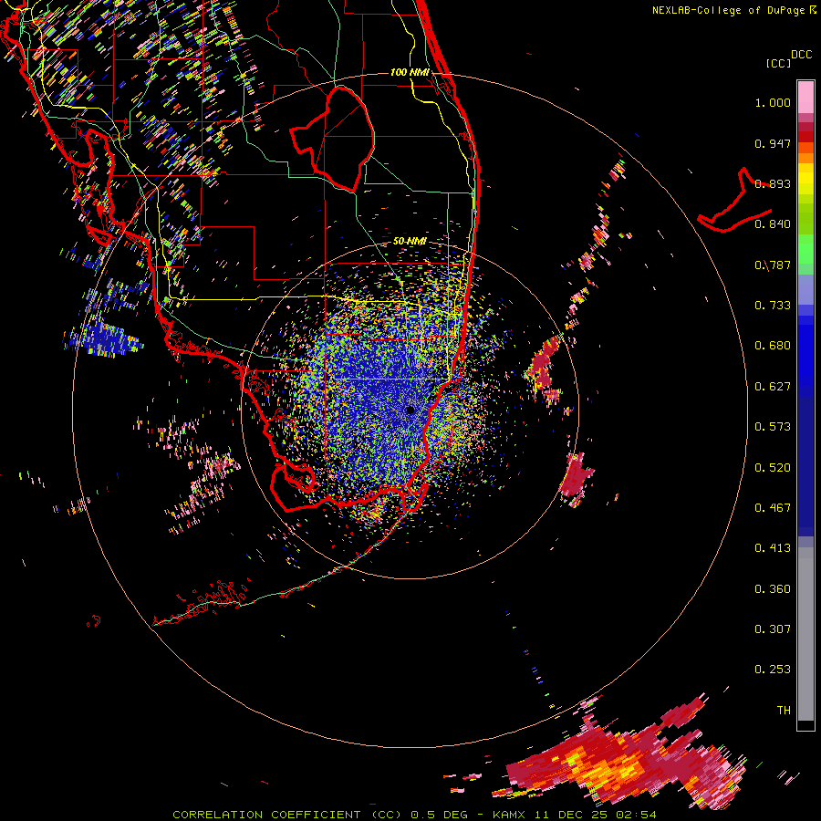Click the 1.000 color scale value
The image size is (821, 821).
pos(773,102)
